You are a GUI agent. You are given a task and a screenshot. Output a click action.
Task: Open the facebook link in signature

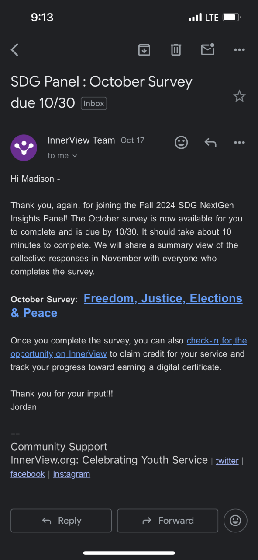28,474
